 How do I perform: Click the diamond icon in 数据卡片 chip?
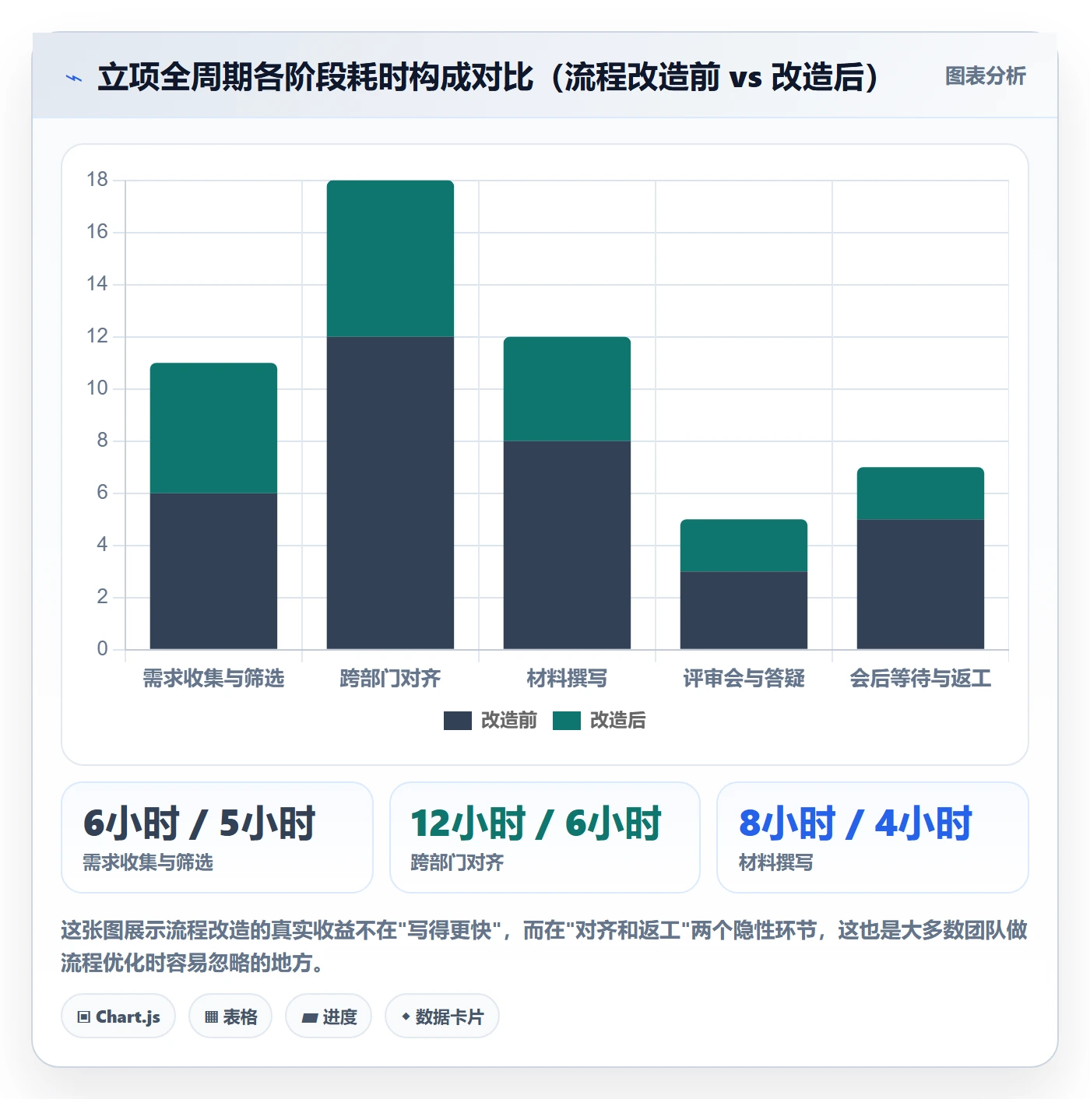(x=406, y=1016)
